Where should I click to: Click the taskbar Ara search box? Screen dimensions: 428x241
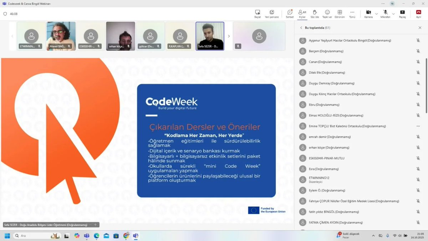pos(37,236)
